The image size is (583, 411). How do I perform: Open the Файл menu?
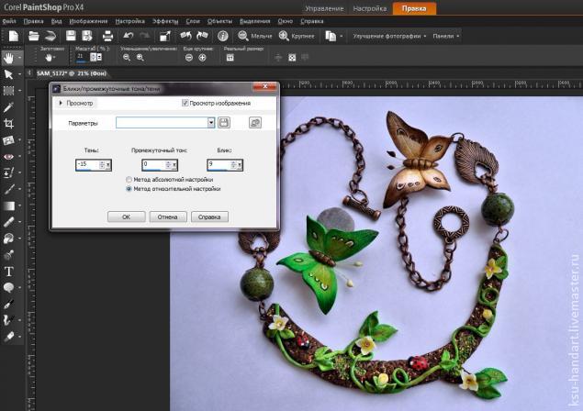point(9,21)
